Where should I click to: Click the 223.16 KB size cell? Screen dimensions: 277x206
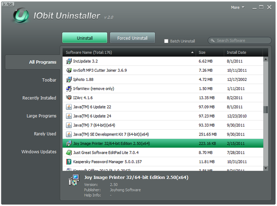pos(207,143)
